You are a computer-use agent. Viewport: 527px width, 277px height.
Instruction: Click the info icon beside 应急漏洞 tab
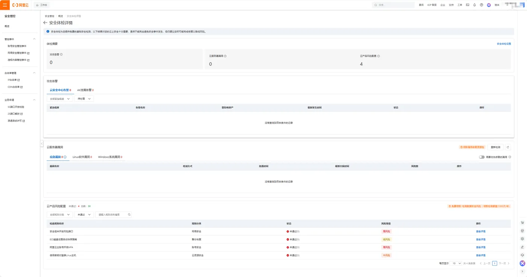[x=65, y=157]
